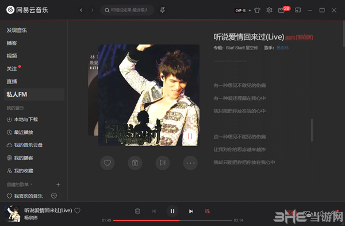Click lyric line 有一种想见不敢见的伤痛

(x=240, y=85)
